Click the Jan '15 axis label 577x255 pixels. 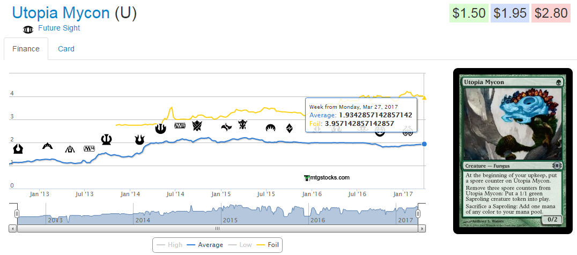221,193
